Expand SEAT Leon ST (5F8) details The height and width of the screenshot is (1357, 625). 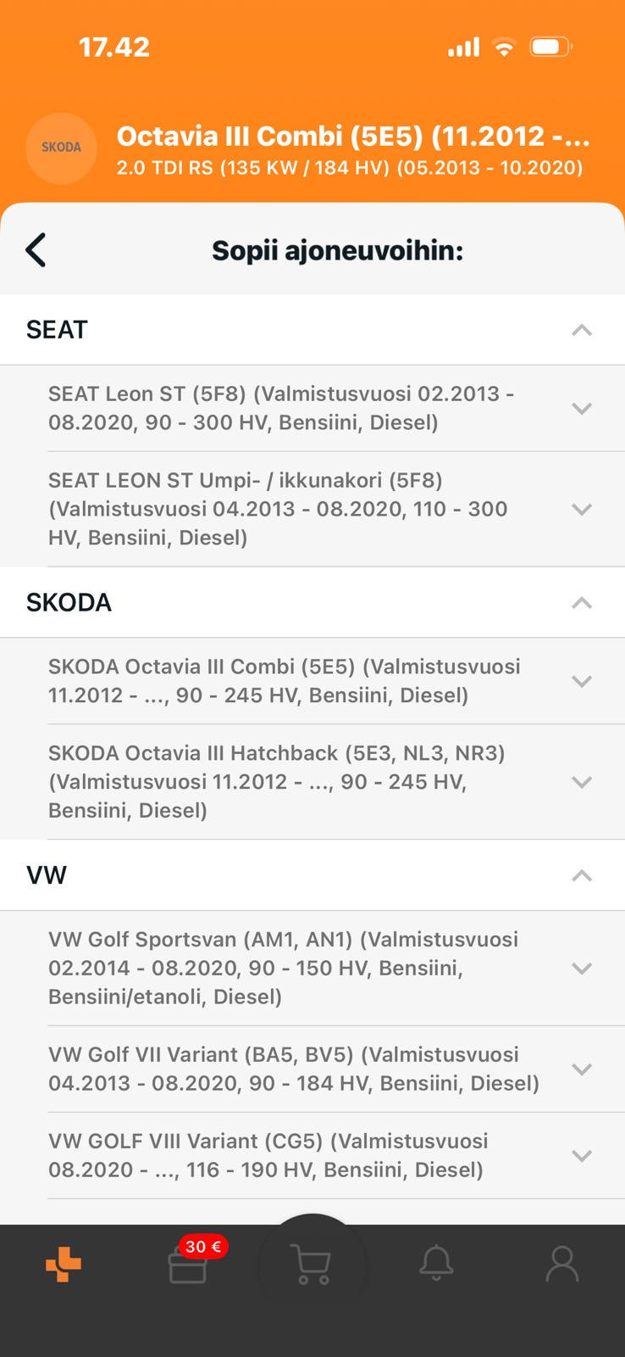coord(581,408)
